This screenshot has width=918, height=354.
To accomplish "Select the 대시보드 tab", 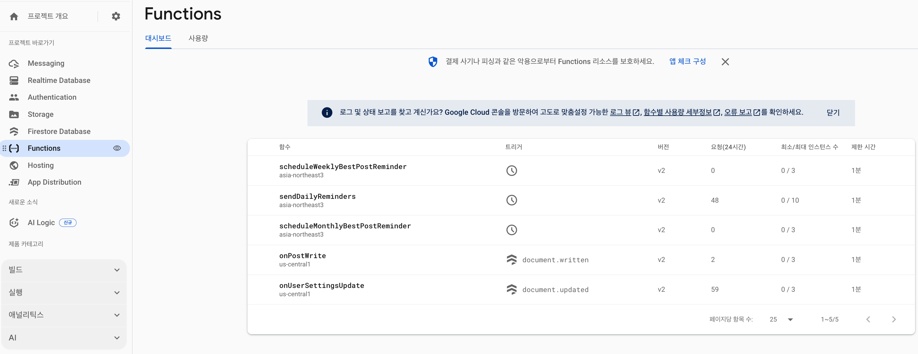I will (158, 38).
